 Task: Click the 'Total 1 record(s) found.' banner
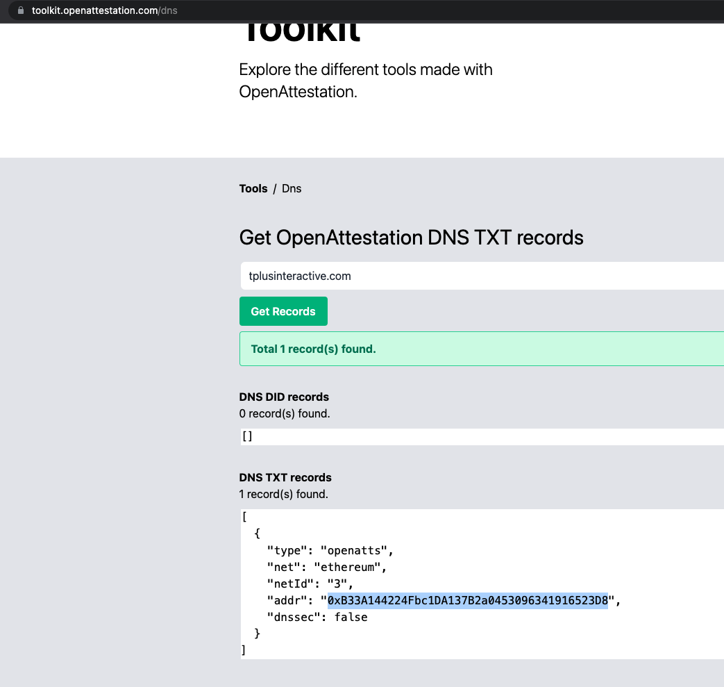click(x=482, y=349)
